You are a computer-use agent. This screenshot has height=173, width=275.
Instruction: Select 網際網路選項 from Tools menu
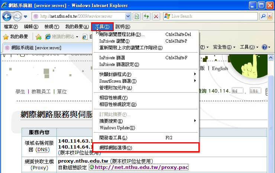click(116, 147)
